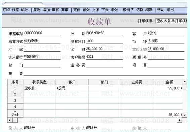190x132 pixels.
Task: Select row number 4 in grid
Action: (x=15, y=107)
